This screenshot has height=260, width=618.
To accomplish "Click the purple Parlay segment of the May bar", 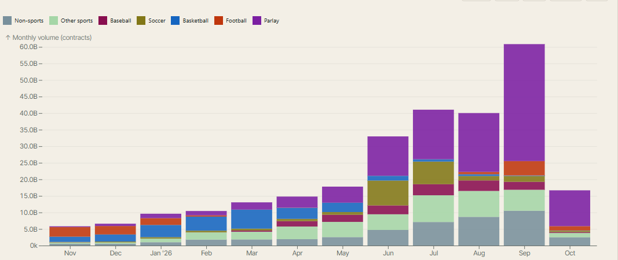I will point(342,195).
